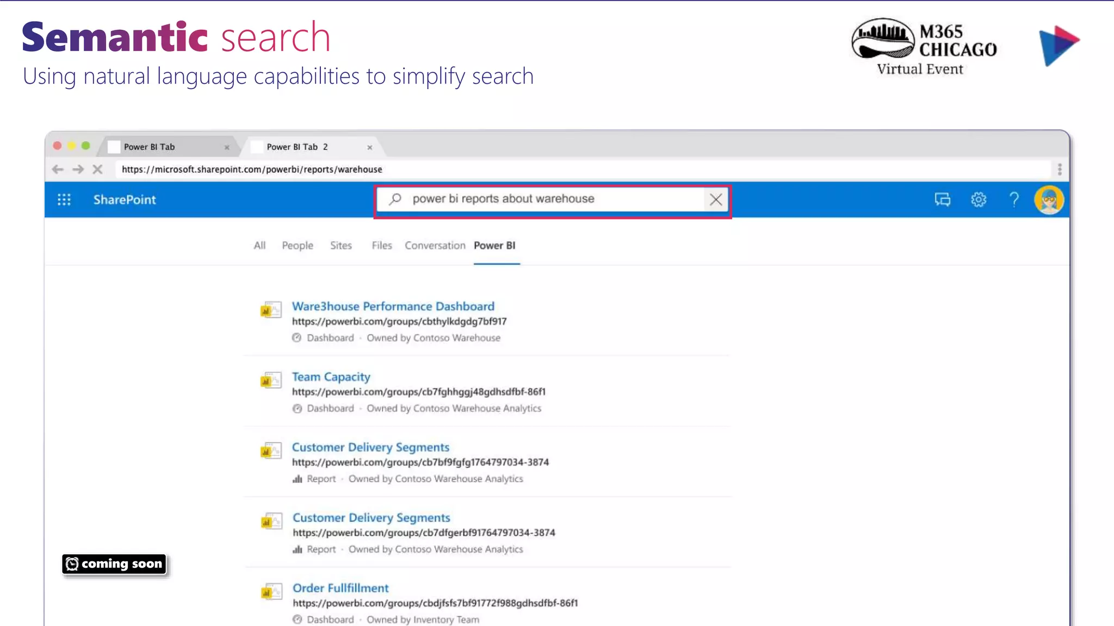The image size is (1114, 626).
Task: Open Ware3house Performance Dashboard result
Action: pyautogui.click(x=393, y=306)
